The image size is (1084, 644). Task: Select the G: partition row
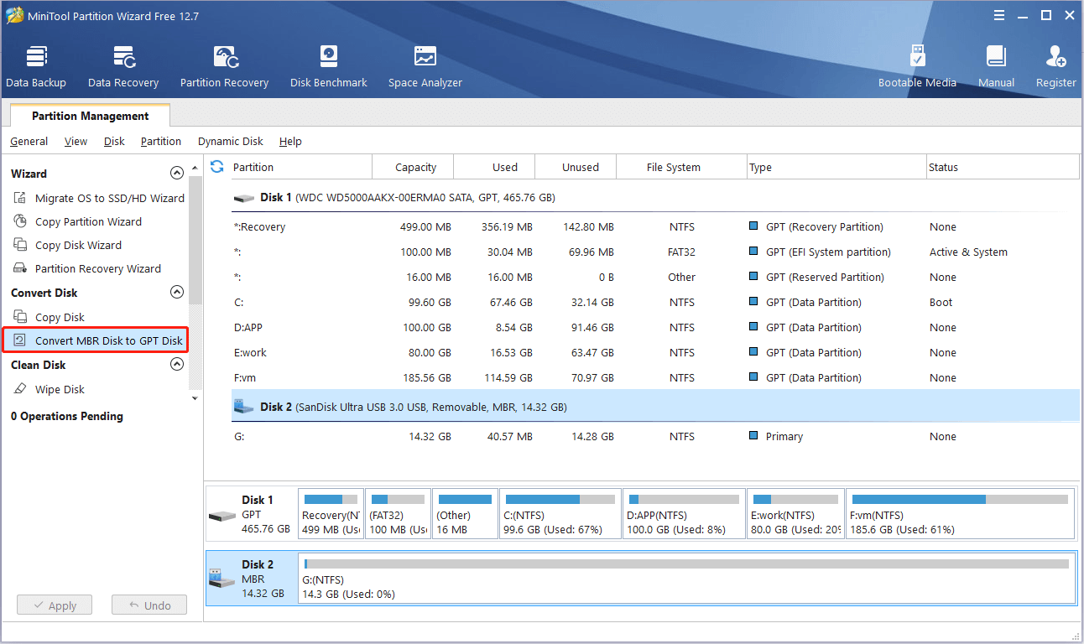point(655,436)
